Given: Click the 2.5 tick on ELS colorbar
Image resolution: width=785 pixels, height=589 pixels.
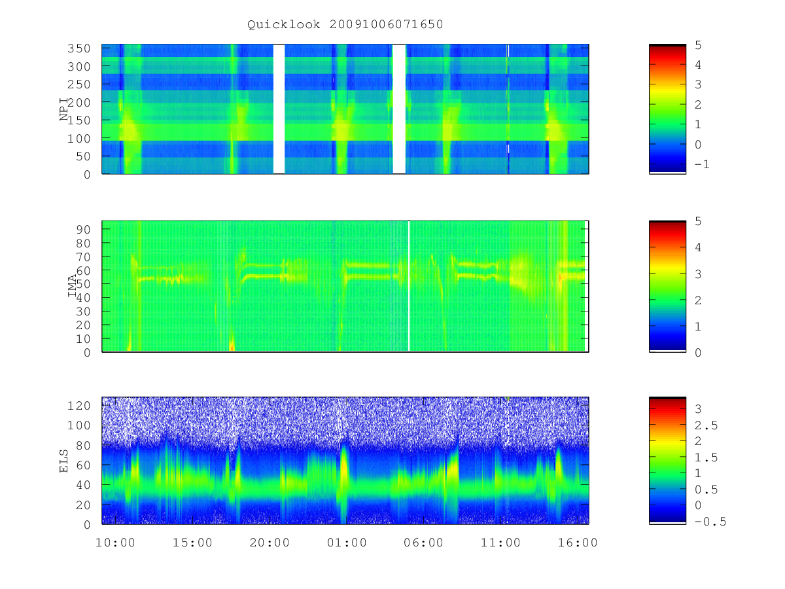Looking at the screenshot, I should (x=705, y=425).
